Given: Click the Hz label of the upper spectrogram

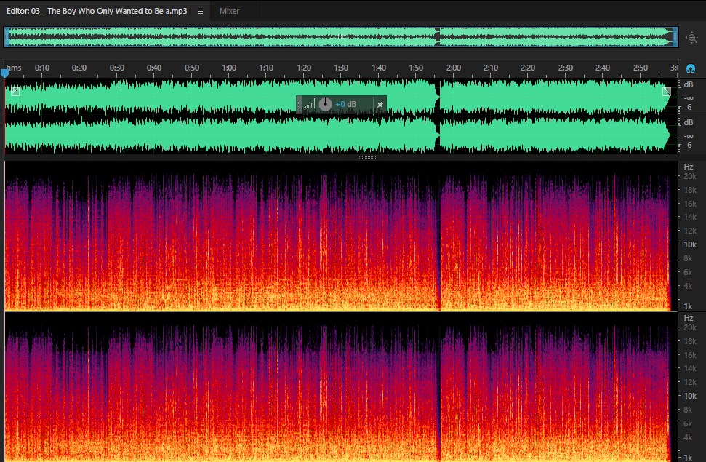Looking at the screenshot, I should click(x=689, y=167).
